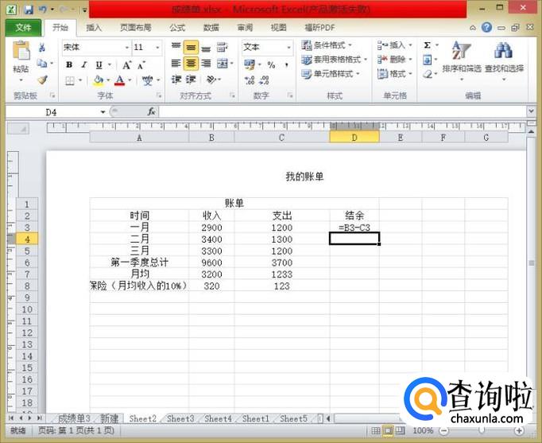This screenshot has height=443, width=542.
Task: Switch to the Page Layout tab
Action: 135,28
